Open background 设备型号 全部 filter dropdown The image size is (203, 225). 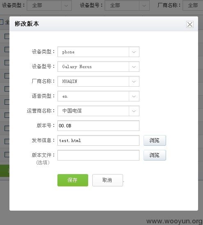pos(127,5)
